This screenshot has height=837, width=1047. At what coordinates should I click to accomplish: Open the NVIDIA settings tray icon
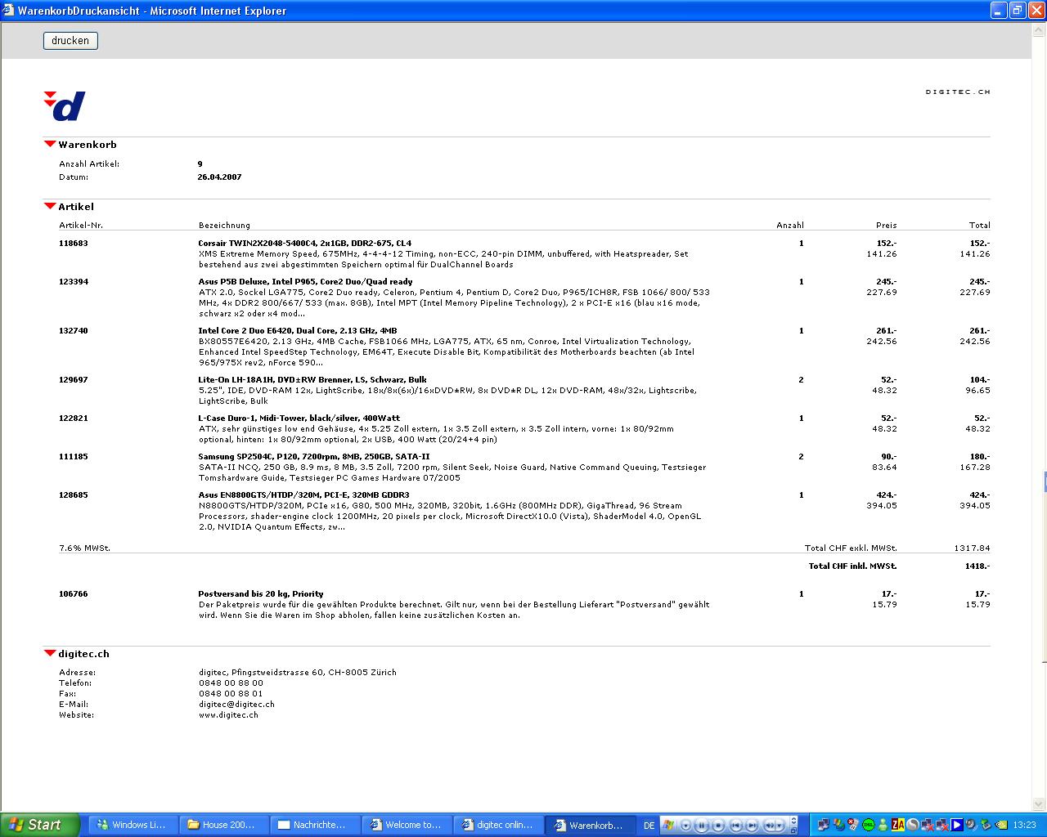[1001, 825]
